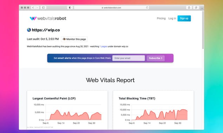Follow the '1 pages' link

tap(103, 46)
